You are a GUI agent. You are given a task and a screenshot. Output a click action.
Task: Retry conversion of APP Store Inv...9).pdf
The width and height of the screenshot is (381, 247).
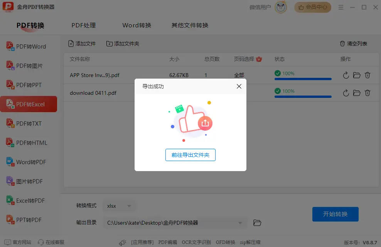click(x=346, y=75)
